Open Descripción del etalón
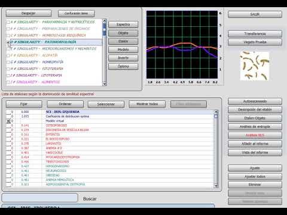 coord(255,110)
